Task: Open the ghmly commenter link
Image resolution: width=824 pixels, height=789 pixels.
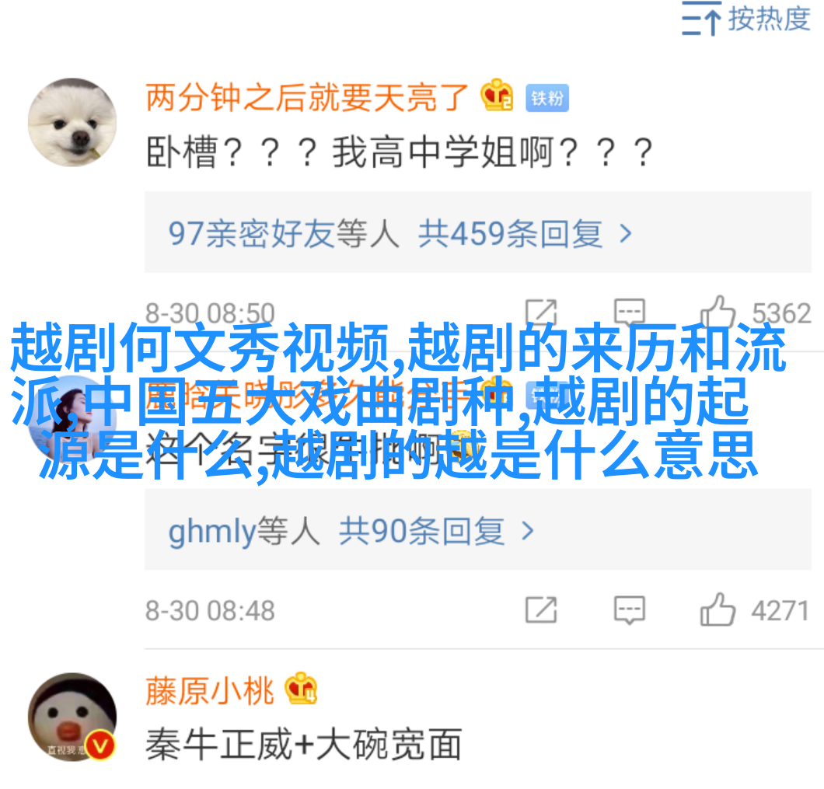Action: point(243,531)
